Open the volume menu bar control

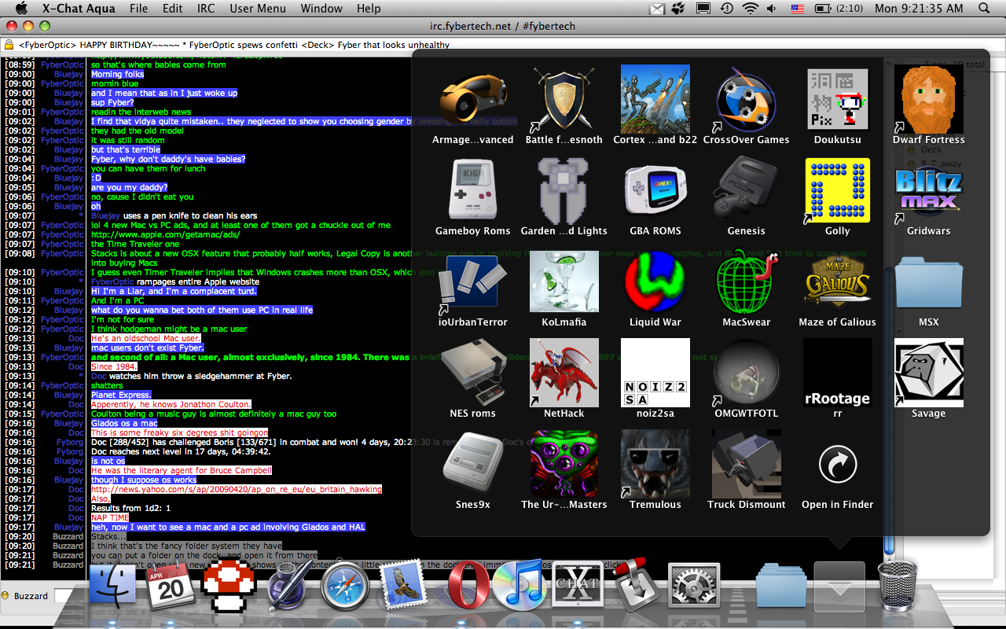[x=772, y=9]
